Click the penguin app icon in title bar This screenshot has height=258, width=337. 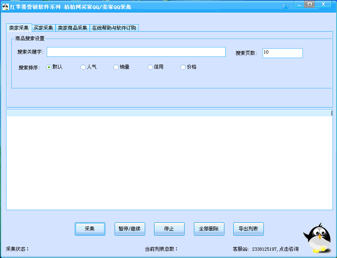tap(5, 7)
